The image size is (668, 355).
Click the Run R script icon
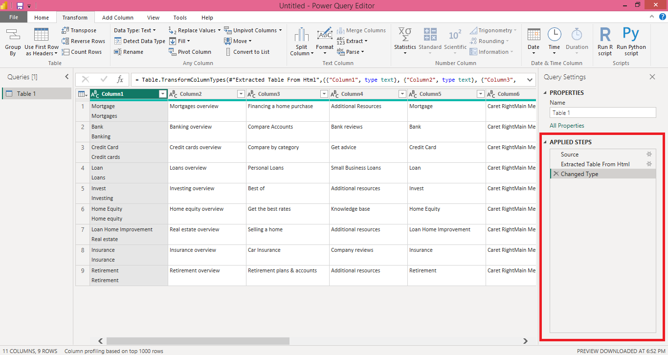click(605, 42)
